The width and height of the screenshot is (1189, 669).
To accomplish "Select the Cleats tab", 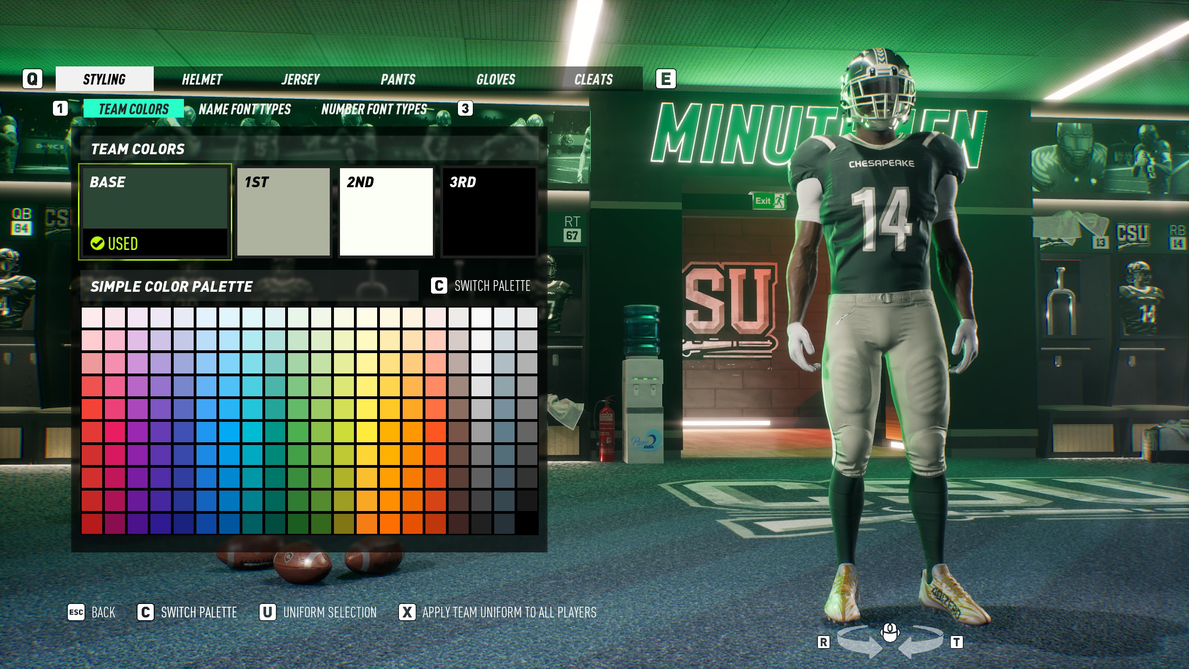I will point(594,79).
